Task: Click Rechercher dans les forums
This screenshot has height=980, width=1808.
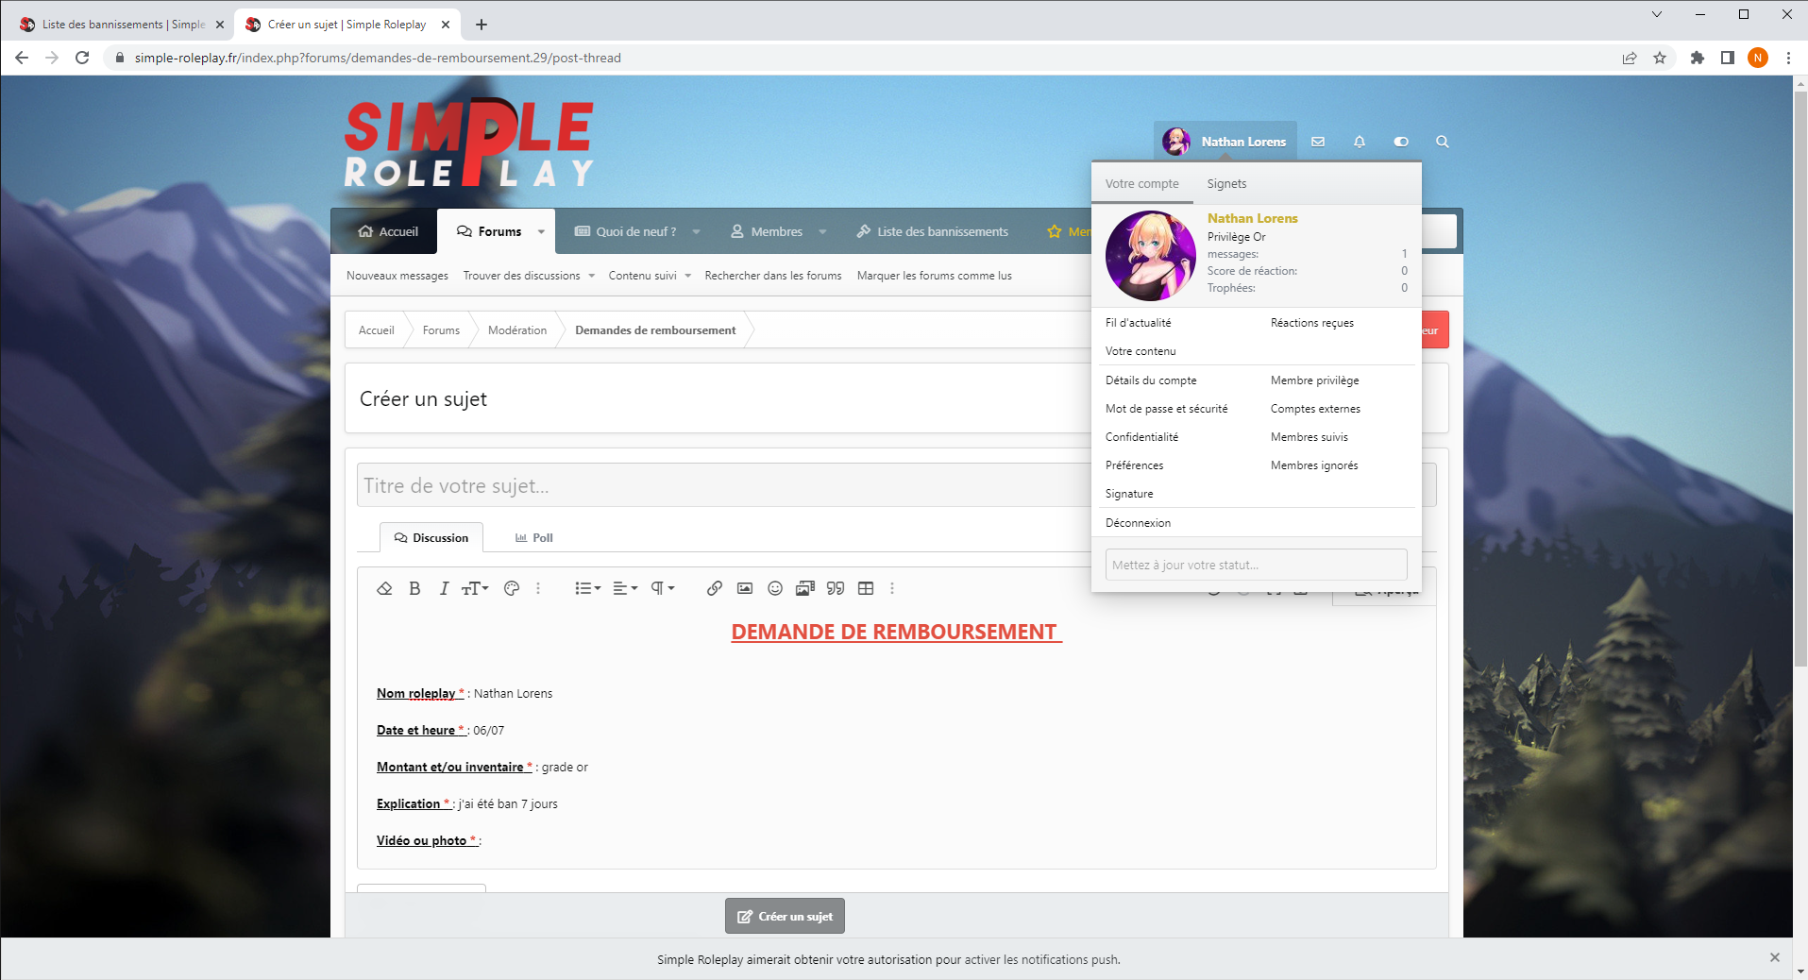Action: click(772, 276)
